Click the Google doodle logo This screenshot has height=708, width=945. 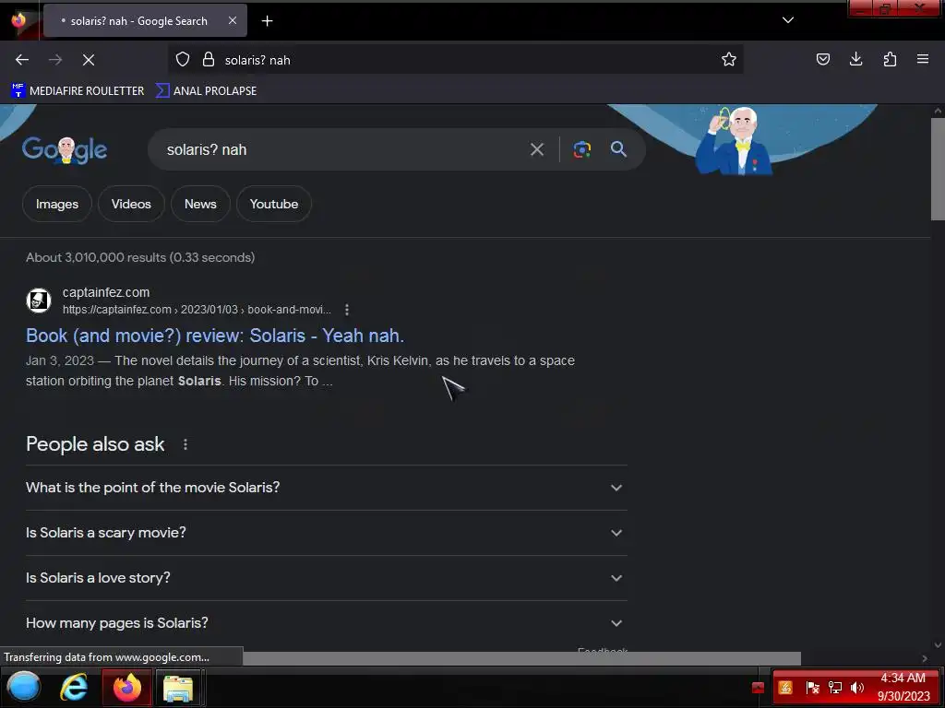pyautogui.click(x=65, y=149)
